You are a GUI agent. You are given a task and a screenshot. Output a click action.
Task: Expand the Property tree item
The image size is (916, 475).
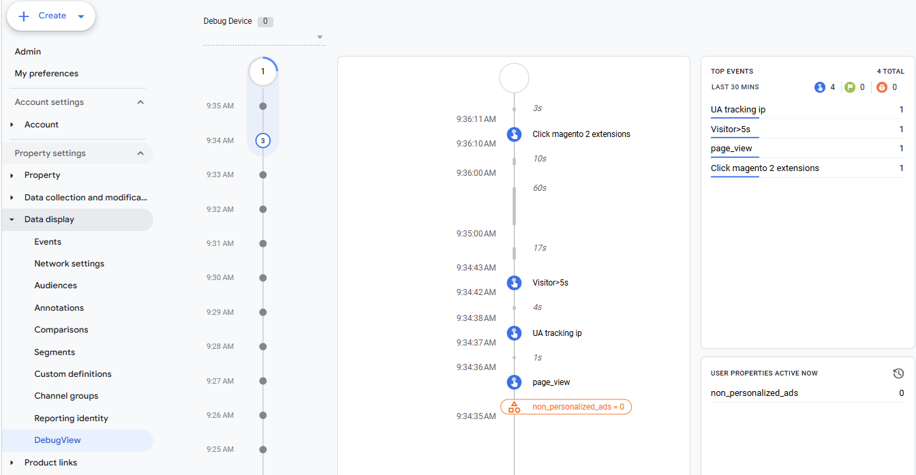(x=12, y=175)
